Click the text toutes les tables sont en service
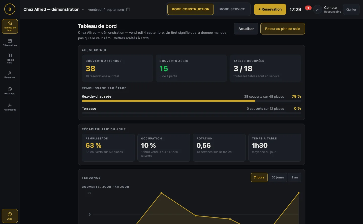This screenshot has width=363, height=224. coord(256,76)
